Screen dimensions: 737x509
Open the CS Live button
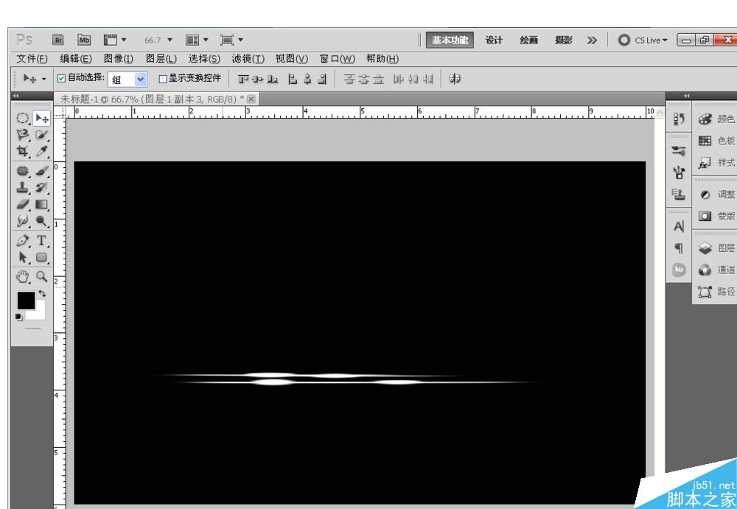tap(643, 41)
